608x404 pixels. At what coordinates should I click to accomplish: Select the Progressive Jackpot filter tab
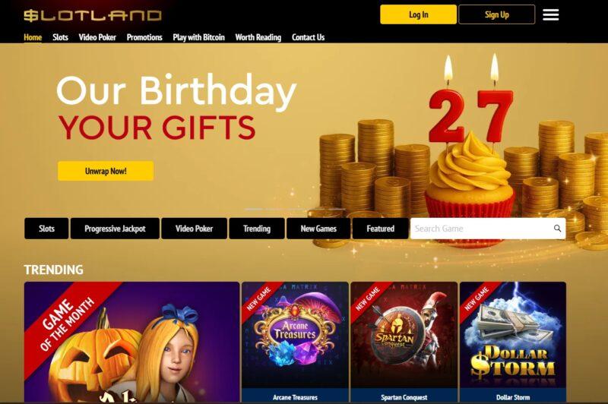[x=115, y=229]
